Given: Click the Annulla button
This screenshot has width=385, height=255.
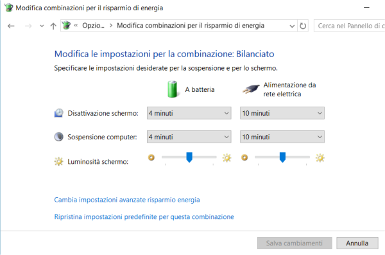Looking at the screenshot, I should click(x=357, y=243).
